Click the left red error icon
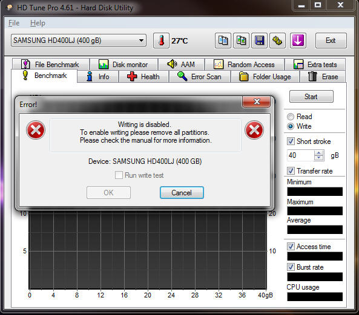The image size is (359, 315). click(36, 130)
